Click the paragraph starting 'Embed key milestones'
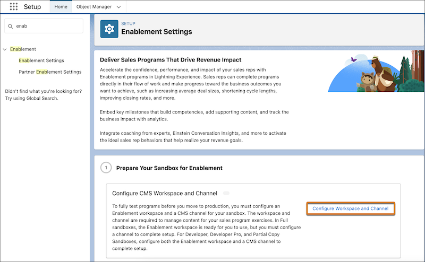425x262 pixels. 194,116
